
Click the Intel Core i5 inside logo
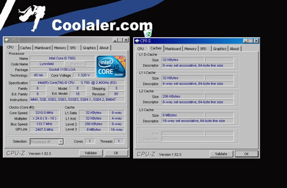tap(111, 67)
